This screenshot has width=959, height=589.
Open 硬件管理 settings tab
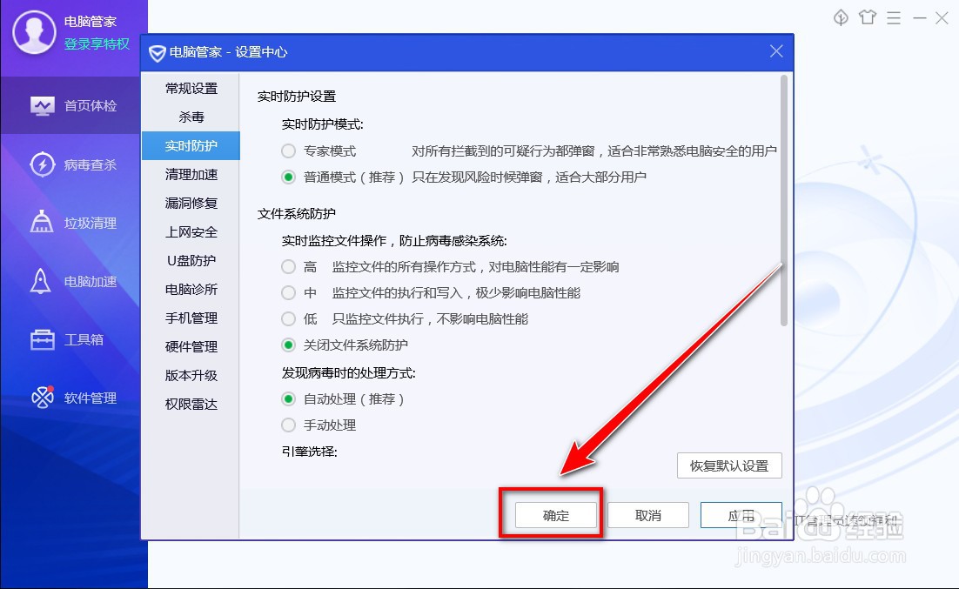click(x=191, y=347)
